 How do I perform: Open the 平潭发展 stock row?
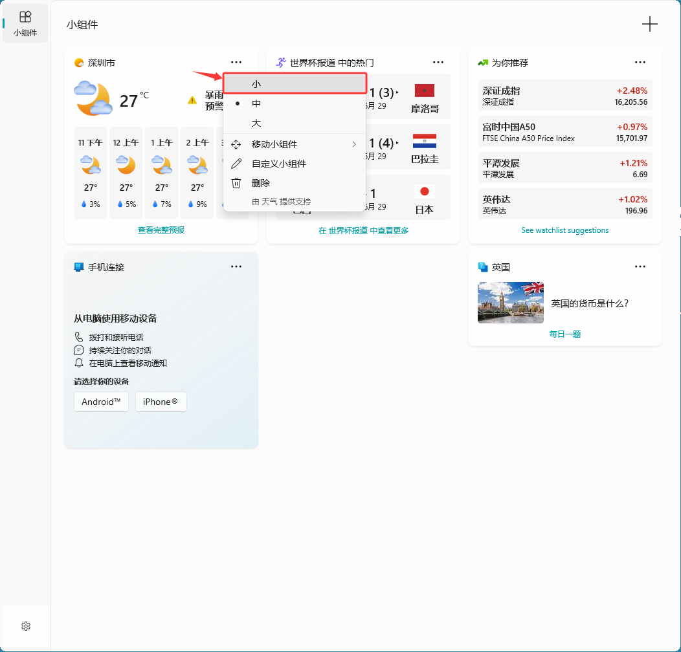point(565,168)
